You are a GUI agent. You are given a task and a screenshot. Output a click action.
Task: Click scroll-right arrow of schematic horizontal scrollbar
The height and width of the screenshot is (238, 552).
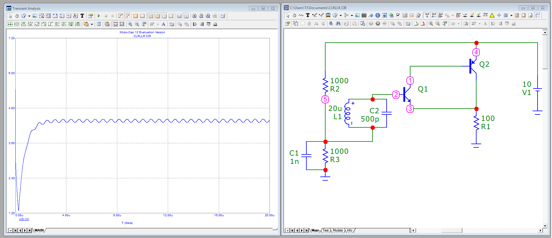(x=540, y=230)
